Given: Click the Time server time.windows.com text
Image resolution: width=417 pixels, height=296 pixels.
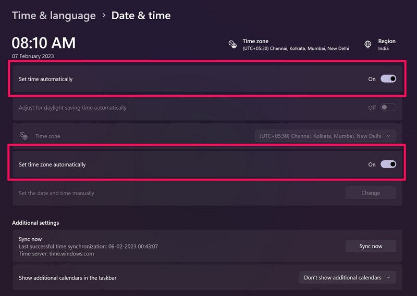Looking at the screenshot, I should pyautogui.click(x=56, y=253).
